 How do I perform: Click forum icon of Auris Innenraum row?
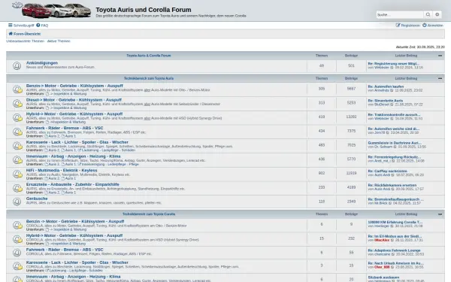[17, 159]
